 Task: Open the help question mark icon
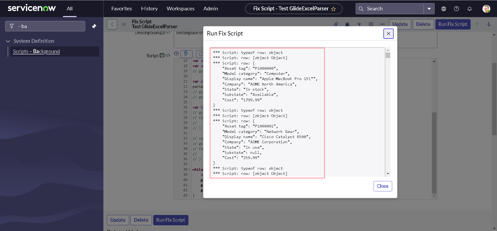(457, 9)
